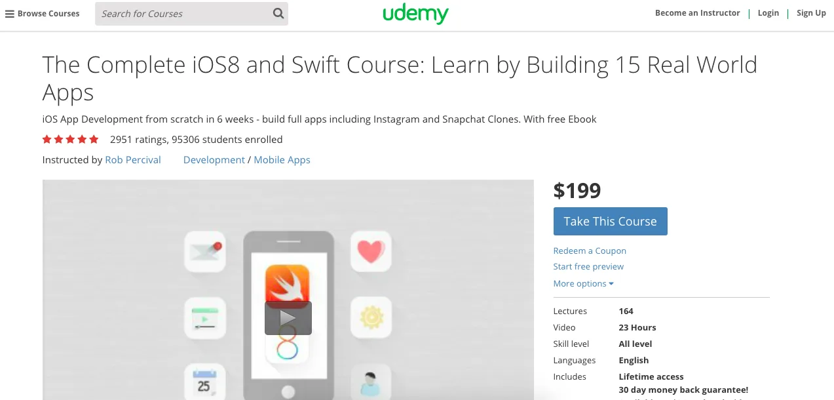834x400 pixels.
Task: Click the Sign Up link
Action: point(811,13)
